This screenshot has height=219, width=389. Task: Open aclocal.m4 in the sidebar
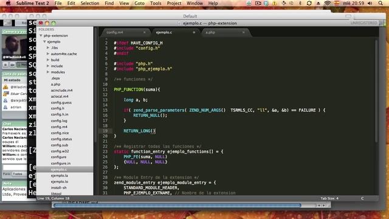[x=60, y=96]
